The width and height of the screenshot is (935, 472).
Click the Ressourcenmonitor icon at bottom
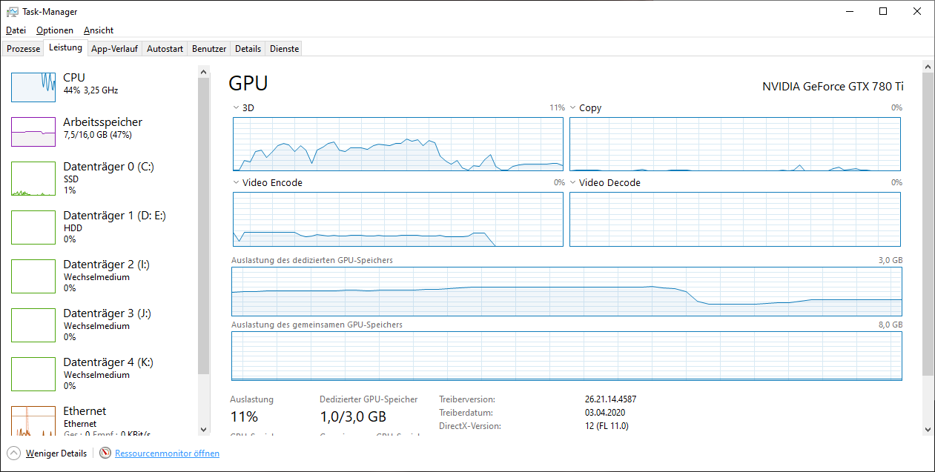(x=105, y=453)
